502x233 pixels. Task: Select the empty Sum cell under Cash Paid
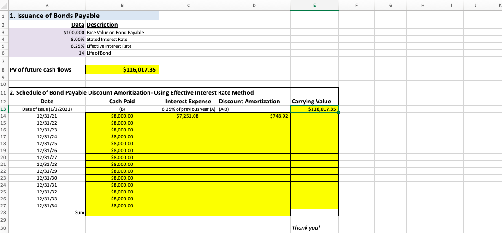point(122,213)
